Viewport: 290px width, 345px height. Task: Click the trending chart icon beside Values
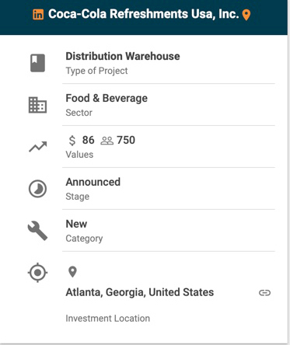pyautogui.click(x=38, y=147)
